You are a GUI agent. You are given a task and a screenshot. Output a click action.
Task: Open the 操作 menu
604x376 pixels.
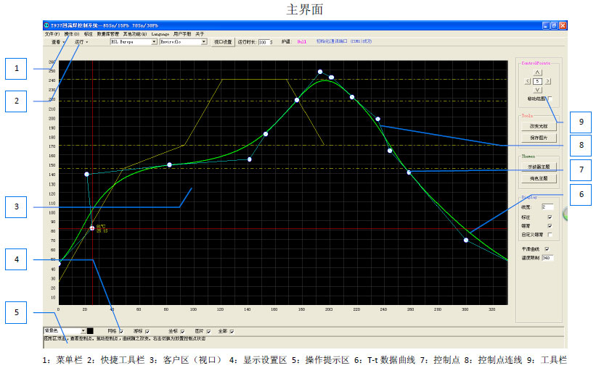coord(72,34)
